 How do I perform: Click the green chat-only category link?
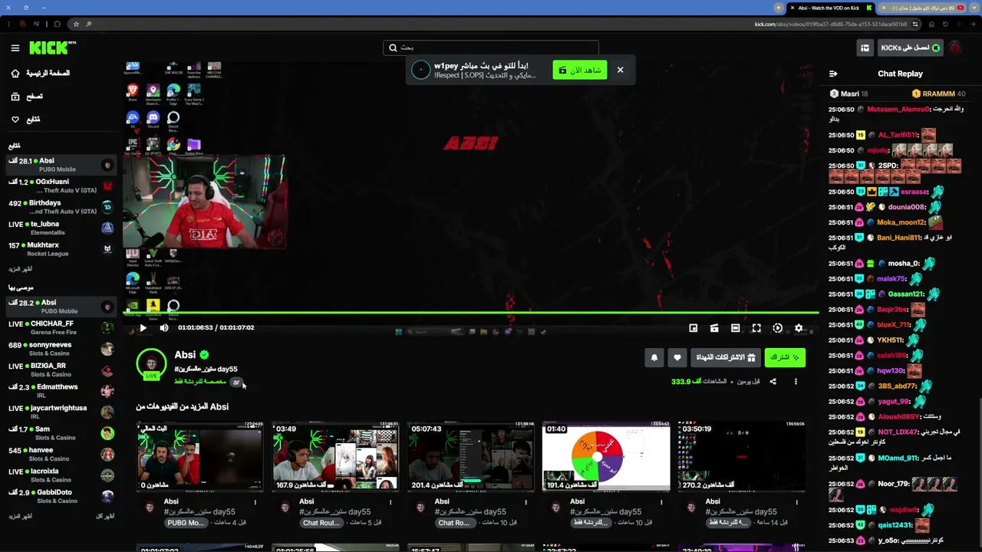click(x=200, y=382)
